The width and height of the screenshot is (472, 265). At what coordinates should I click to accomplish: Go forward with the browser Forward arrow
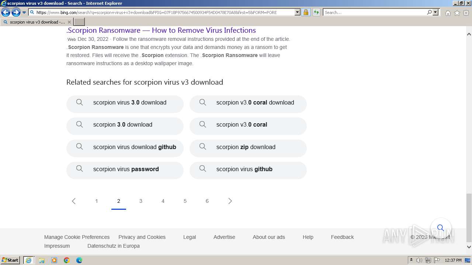[16, 13]
